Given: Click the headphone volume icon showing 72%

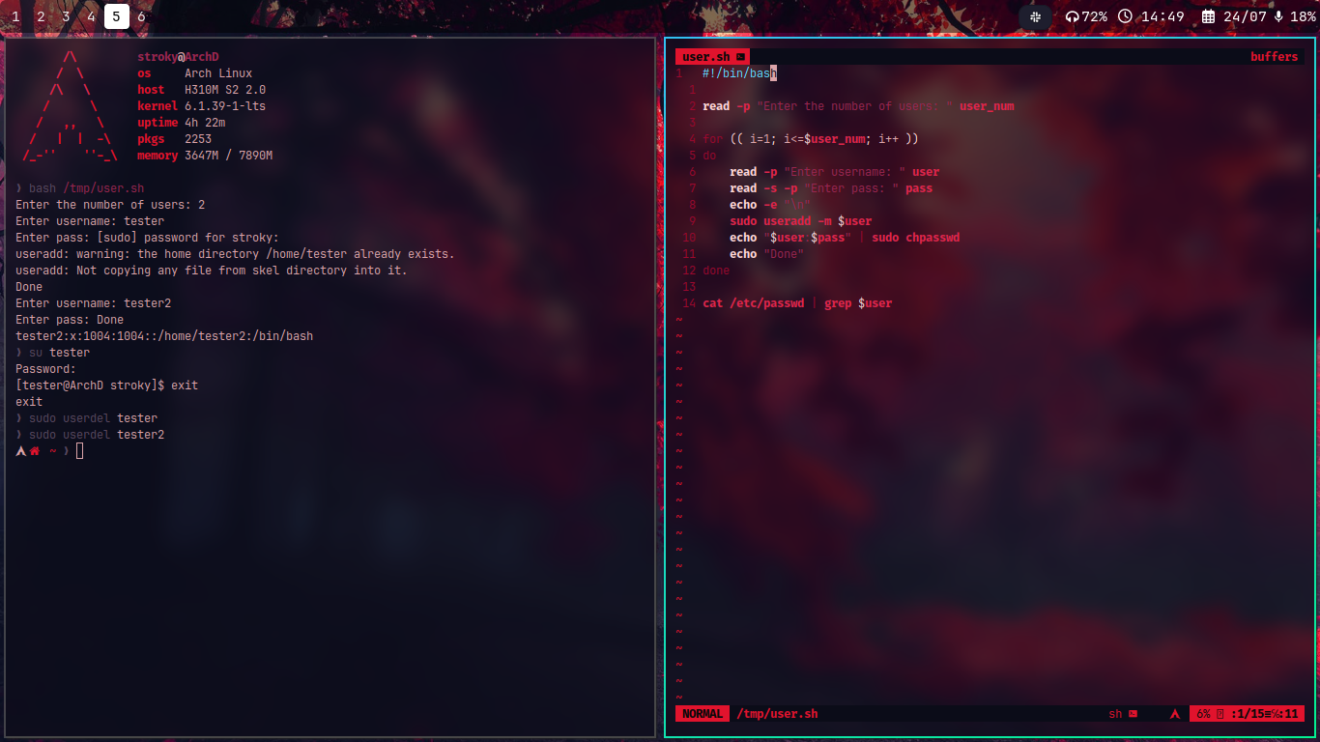Looking at the screenshot, I should [1072, 16].
